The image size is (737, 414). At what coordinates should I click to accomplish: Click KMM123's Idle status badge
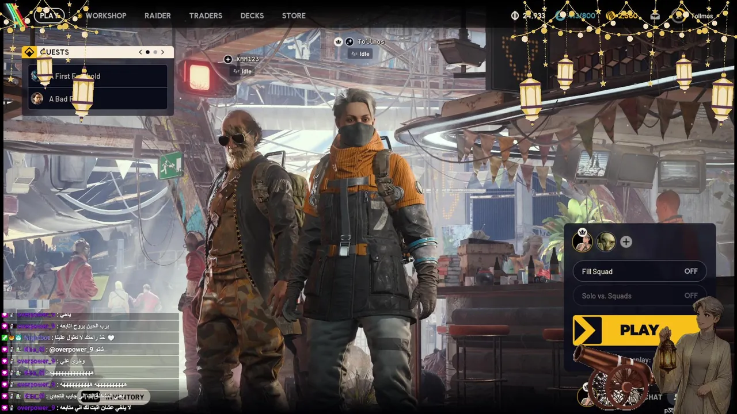tap(242, 71)
